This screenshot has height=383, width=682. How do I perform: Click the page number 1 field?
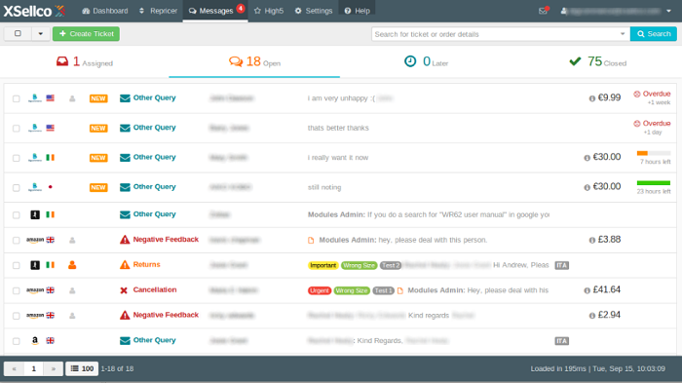[34, 368]
